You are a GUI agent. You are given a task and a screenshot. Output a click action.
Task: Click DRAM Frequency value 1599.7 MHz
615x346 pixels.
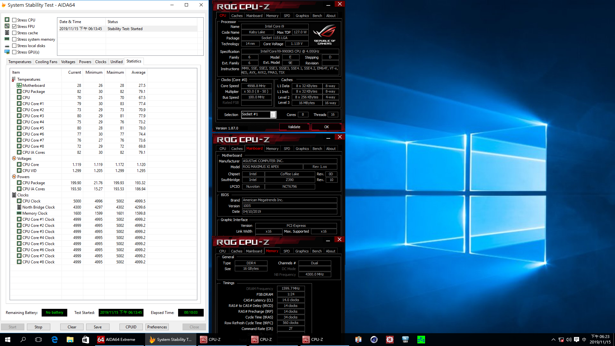click(291, 289)
